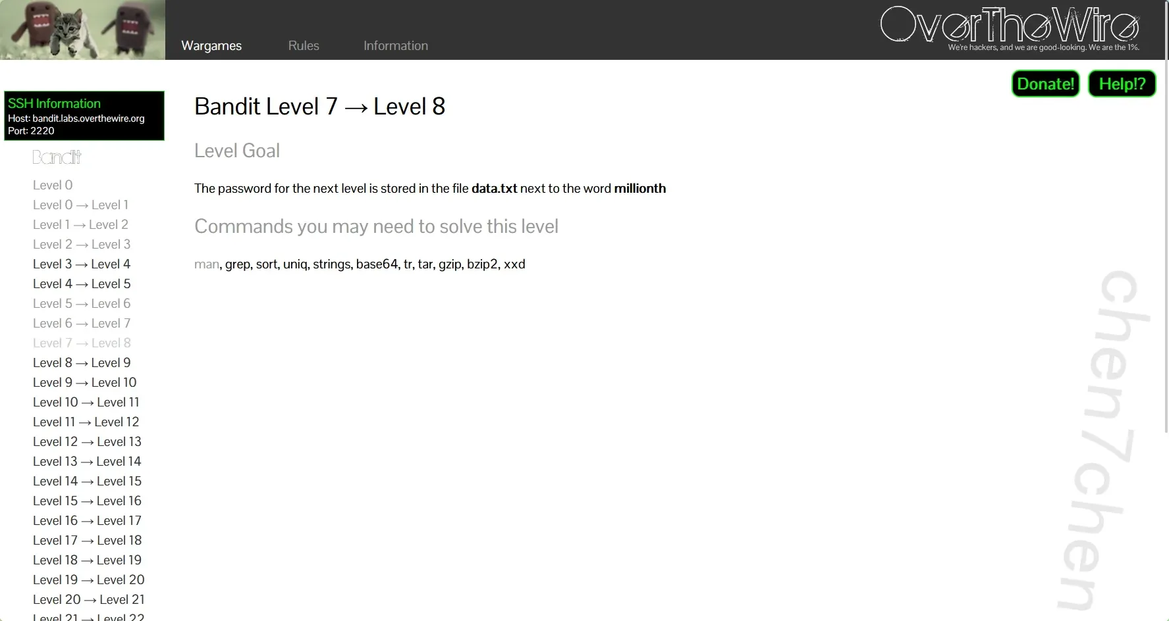The width and height of the screenshot is (1169, 621).
Task: Open the Information menu
Action: click(395, 45)
